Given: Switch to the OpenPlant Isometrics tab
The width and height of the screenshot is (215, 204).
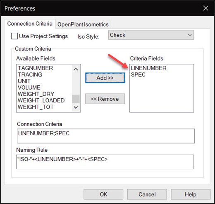Looking at the screenshot, I should [83, 24].
